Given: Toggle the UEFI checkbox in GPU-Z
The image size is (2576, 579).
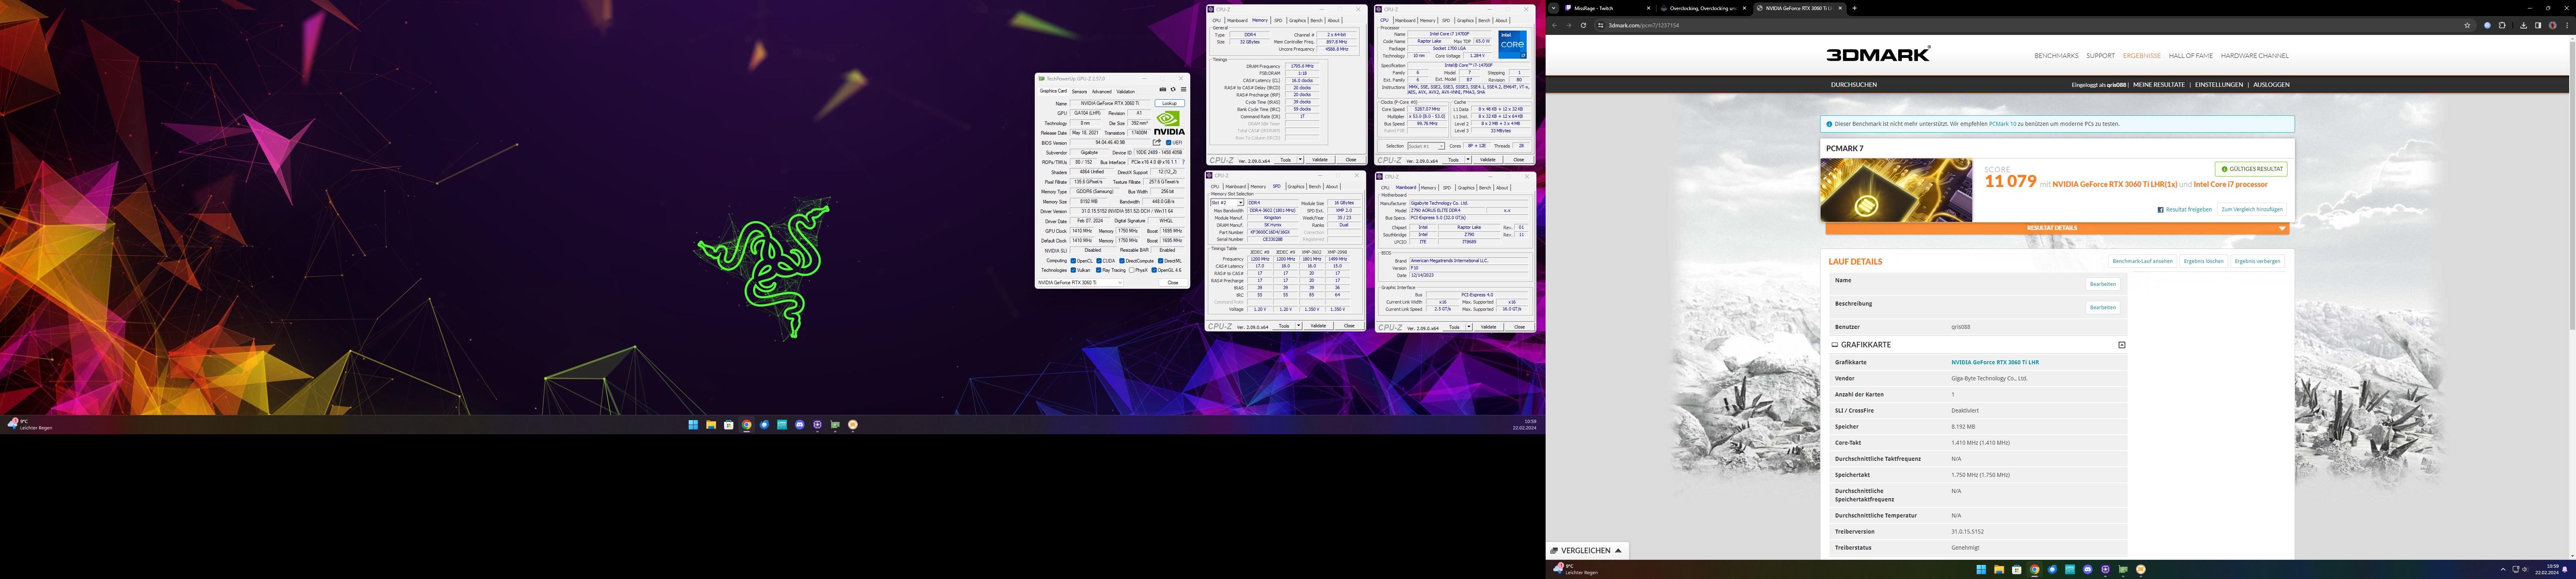Looking at the screenshot, I should click(x=1168, y=143).
